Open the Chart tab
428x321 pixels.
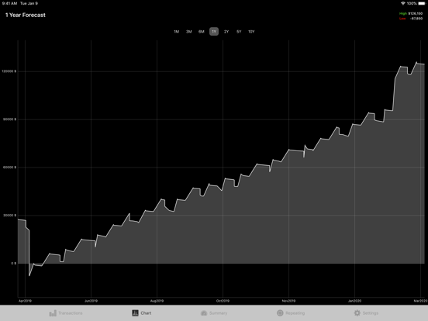click(142, 313)
